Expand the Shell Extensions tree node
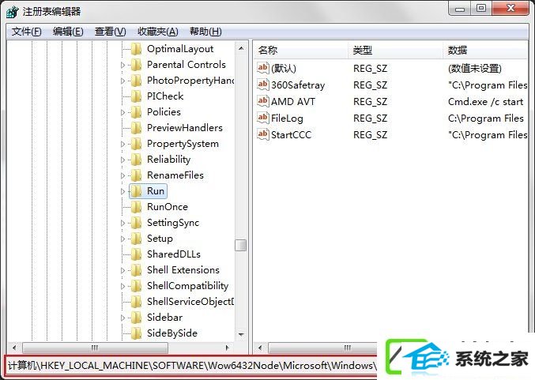The width and height of the screenshot is (535, 380). click(122, 270)
